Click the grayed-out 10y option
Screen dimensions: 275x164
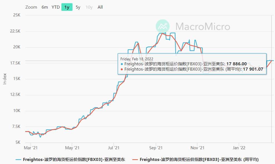coord(89,7)
